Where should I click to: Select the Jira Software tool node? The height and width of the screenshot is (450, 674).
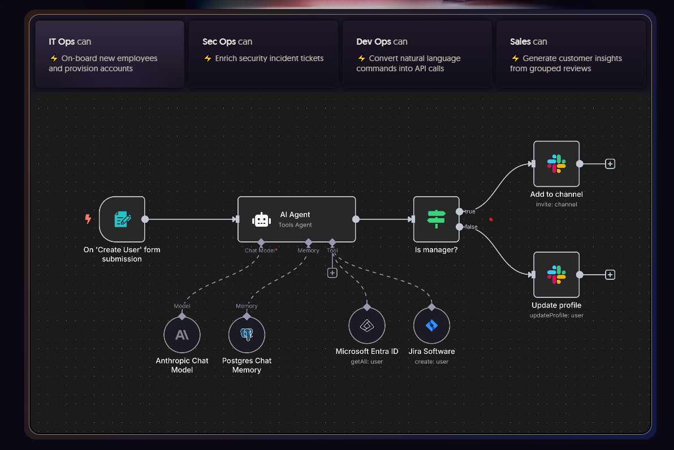point(431,326)
